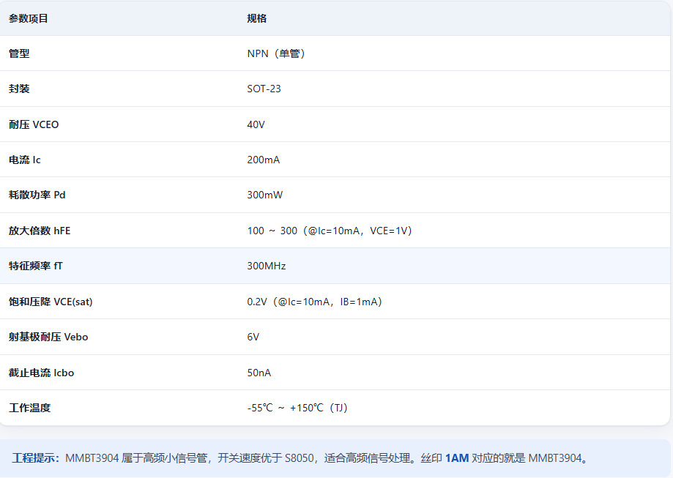Image resolution: width=673 pixels, height=478 pixels.
Task: Click the 饱和压降 VCE(sat) label
Action: coord(51,302)
